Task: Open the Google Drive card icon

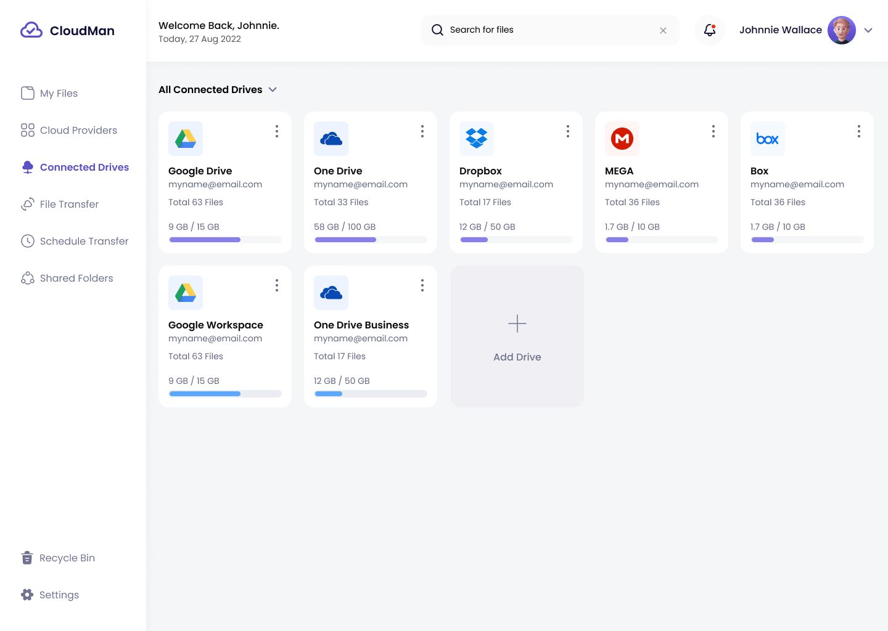Action: 186,139
